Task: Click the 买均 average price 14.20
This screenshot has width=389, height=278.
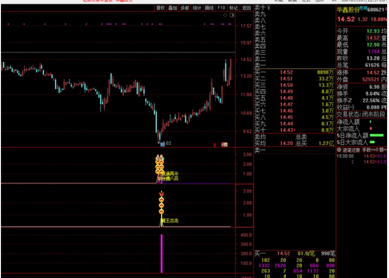Action: [x=286, y=143]
